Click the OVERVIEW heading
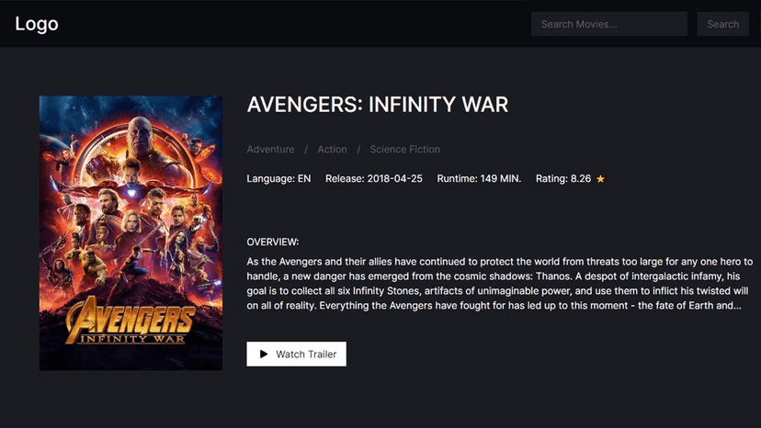The width and height of the screenshot is (761, 428). [273, 242]
